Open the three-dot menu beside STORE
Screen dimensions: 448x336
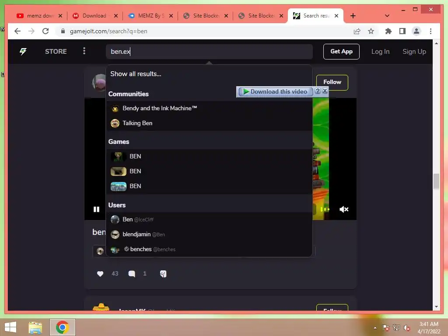tap(84, 51)
